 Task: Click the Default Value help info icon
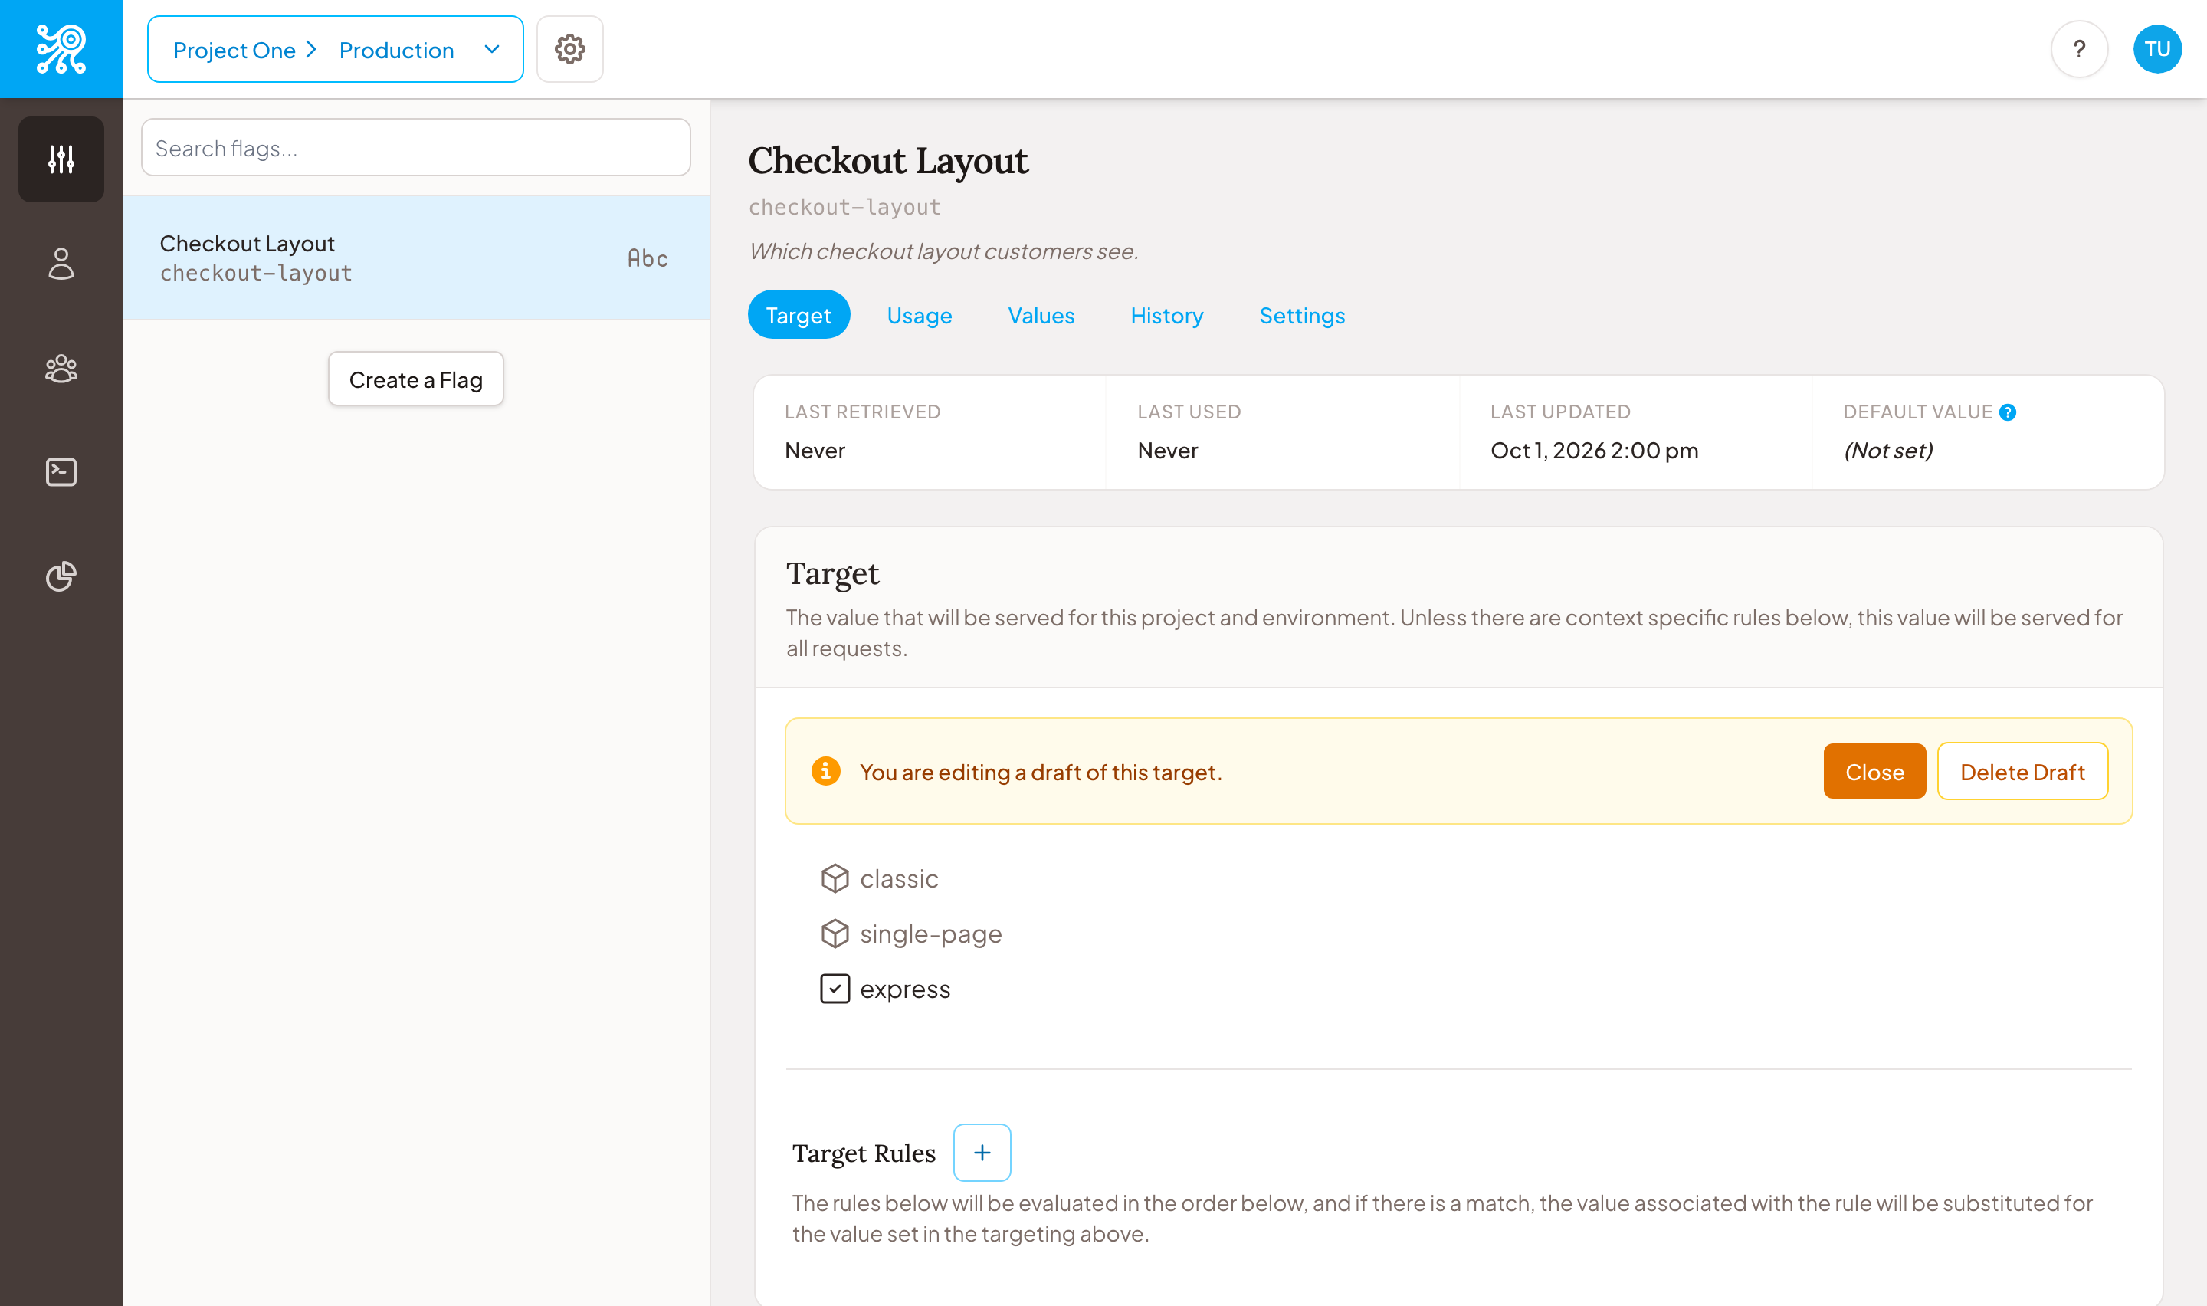(2007, 412)
